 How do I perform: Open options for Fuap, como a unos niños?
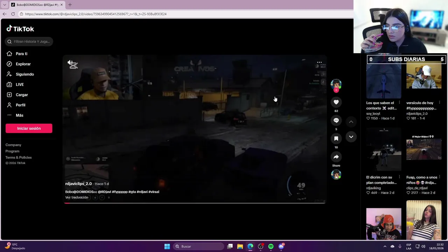tap(440, 177)
